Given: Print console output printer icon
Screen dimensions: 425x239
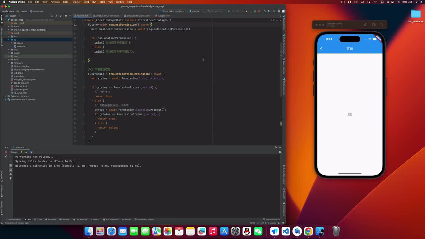Looking at the screenshot, I should tap(11, 174).
